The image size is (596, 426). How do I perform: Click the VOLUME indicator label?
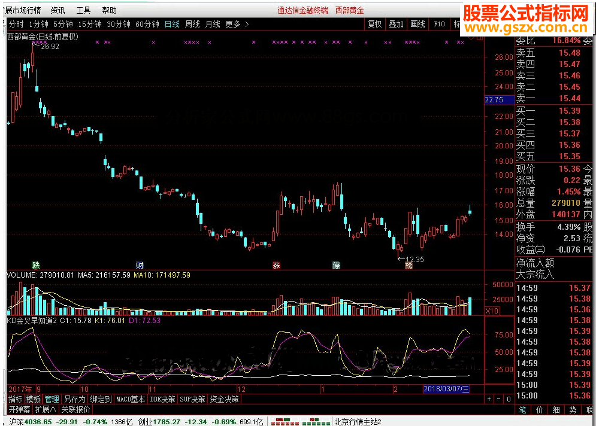(x=22, y=275)
